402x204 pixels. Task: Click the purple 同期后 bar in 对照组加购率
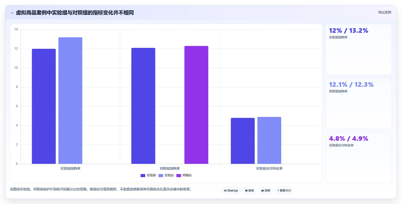[196, 105]
